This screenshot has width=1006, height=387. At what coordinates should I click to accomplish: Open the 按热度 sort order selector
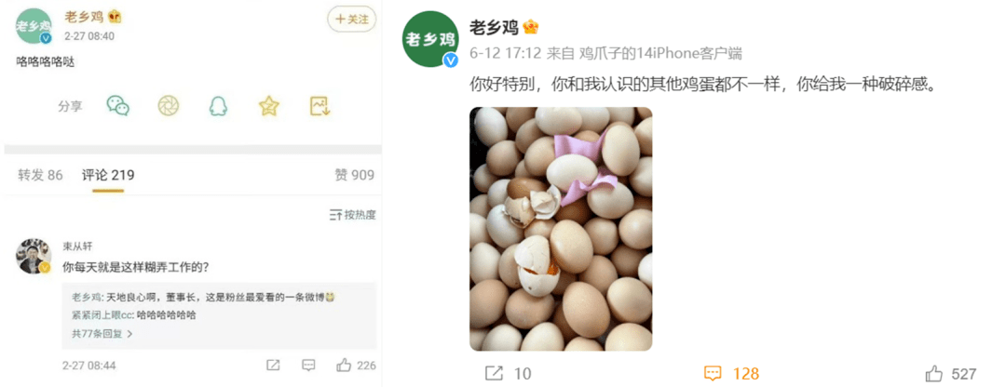pos(352,215)
